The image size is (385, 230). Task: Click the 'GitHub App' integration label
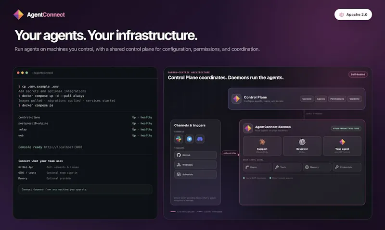coord(26,167)
